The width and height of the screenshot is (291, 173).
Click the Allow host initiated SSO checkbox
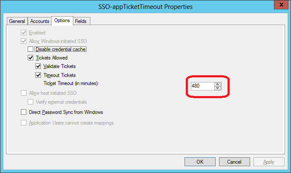tap(23, 93)
